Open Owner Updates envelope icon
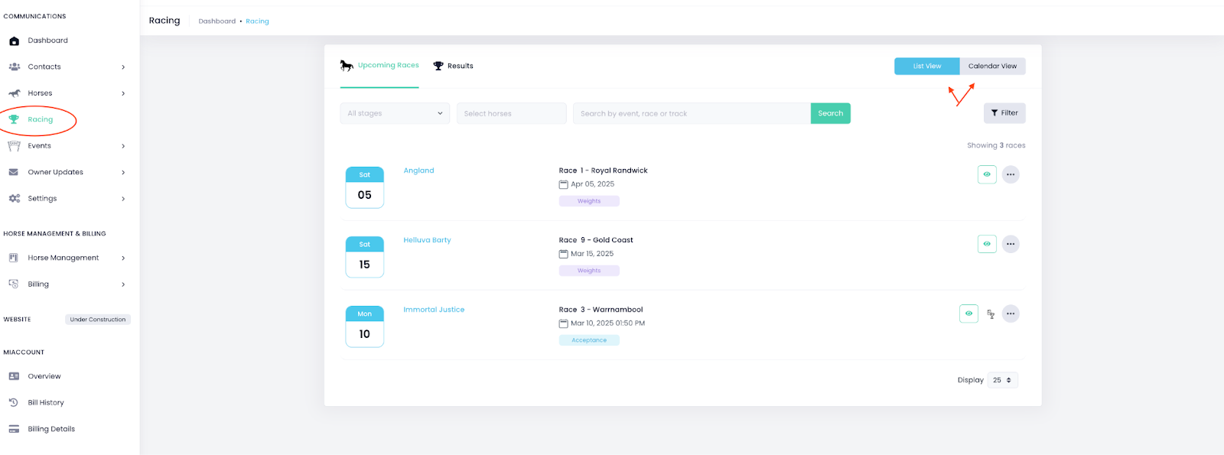Viewport: 1224px width, 455px height. pyautogui.click(x=14, y=172)
